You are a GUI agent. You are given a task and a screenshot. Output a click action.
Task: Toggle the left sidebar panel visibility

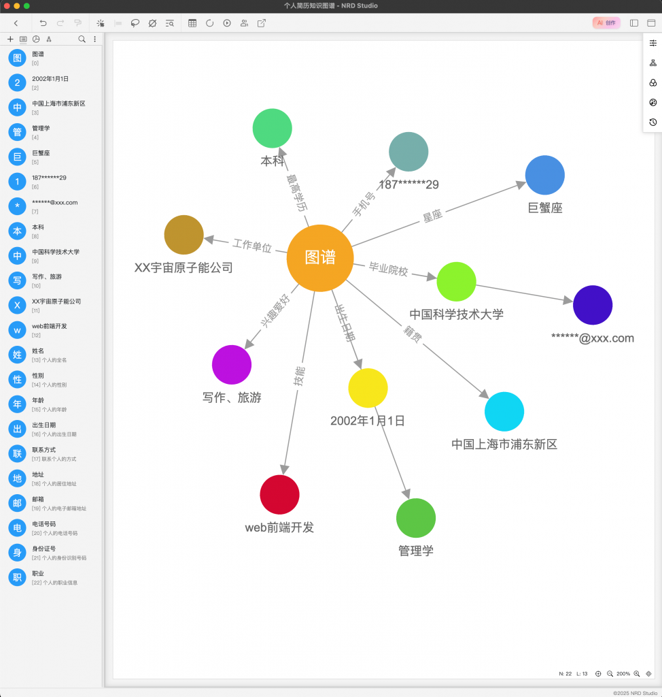tap(634, 23)
